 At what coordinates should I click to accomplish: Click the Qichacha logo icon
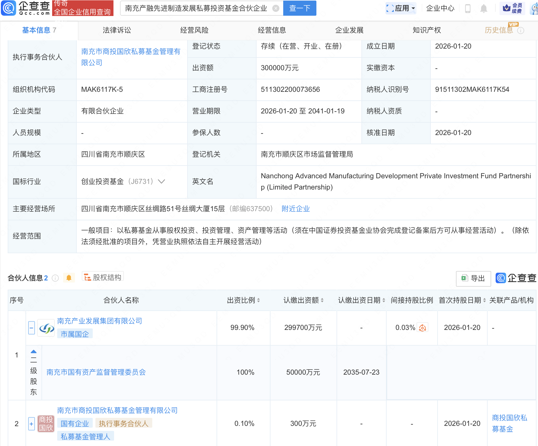8,8
